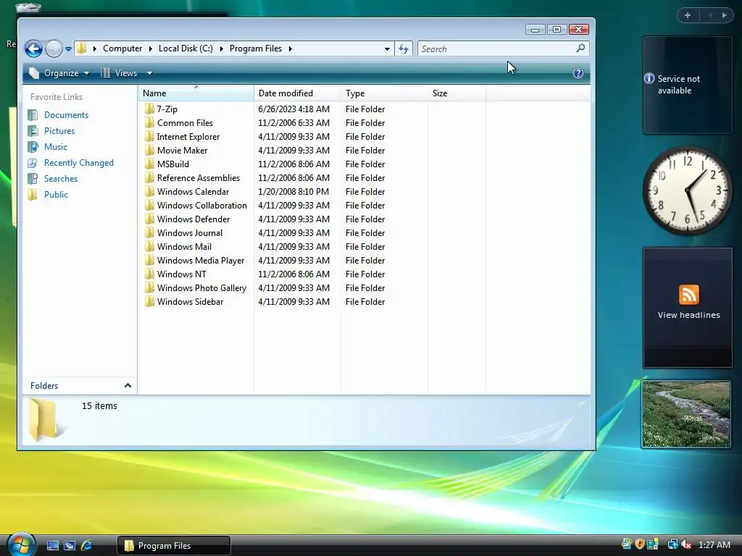
Task: Expand arrow after Program Files breadcrumb
Action: pyautogui.click(x=290, y=49)
